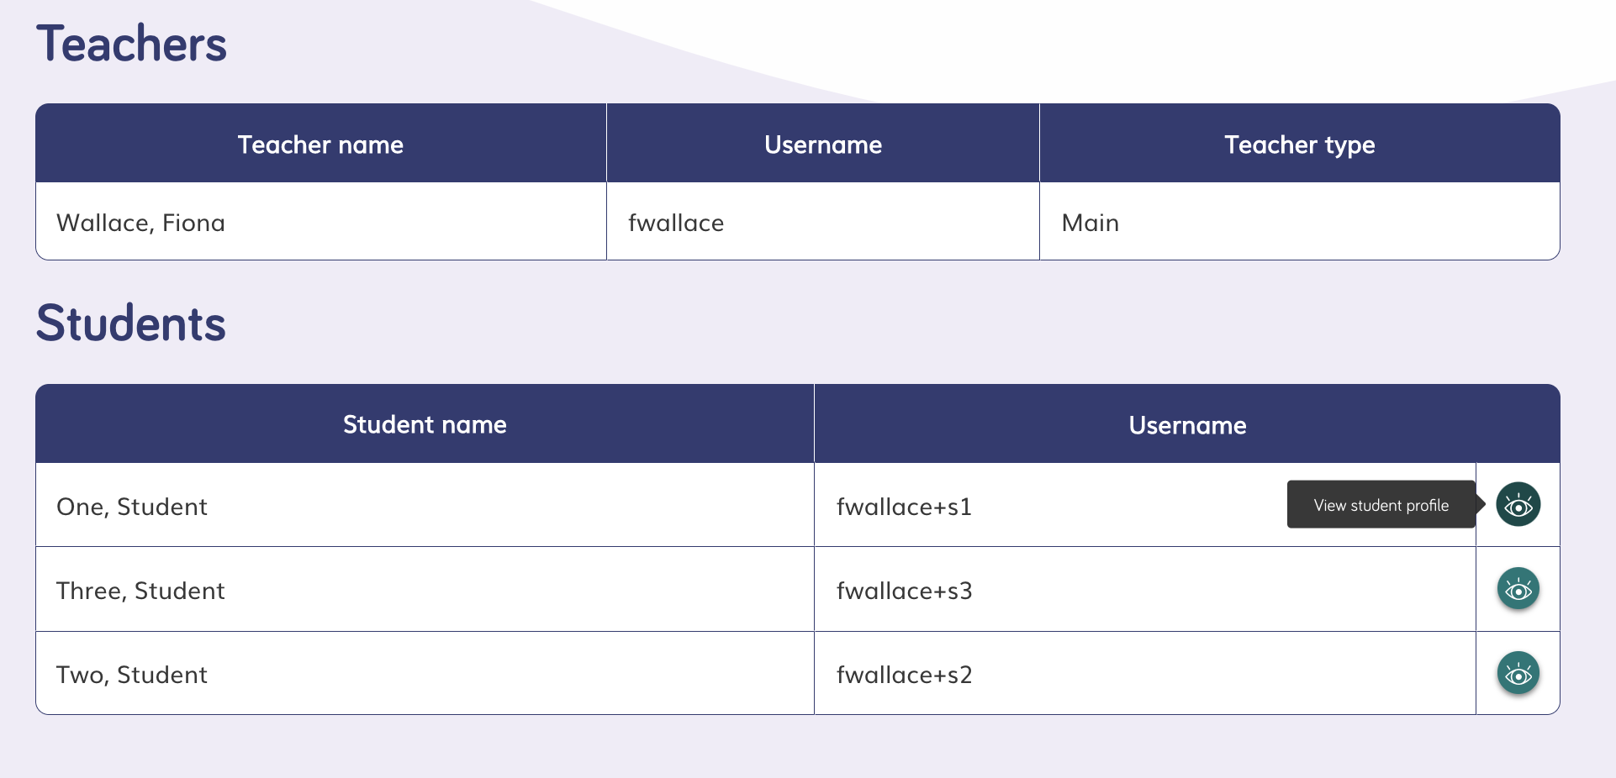Click the Main teacher type cell
Image resolution: width=1616 pixels, height=778 pixels.
[x=1300, y=222]
